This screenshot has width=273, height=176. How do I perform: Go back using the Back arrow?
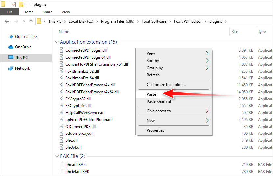pyautogui.click(x=7, y=21)
